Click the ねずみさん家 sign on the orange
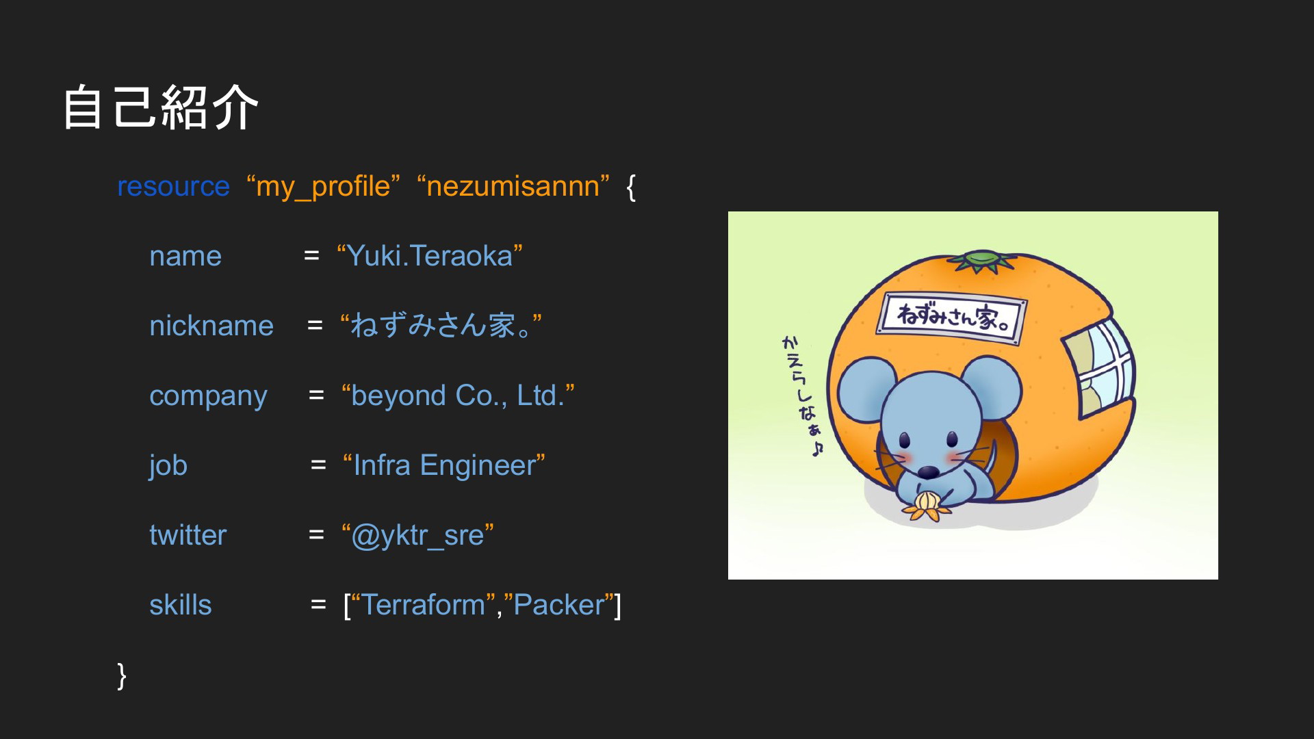 (x=951, y=317)
